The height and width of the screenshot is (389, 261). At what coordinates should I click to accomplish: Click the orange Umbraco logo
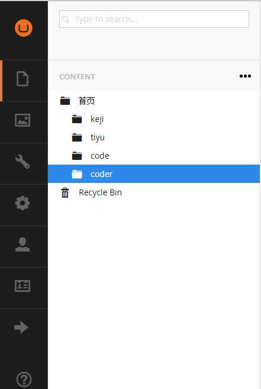click(x=24, y=28)
